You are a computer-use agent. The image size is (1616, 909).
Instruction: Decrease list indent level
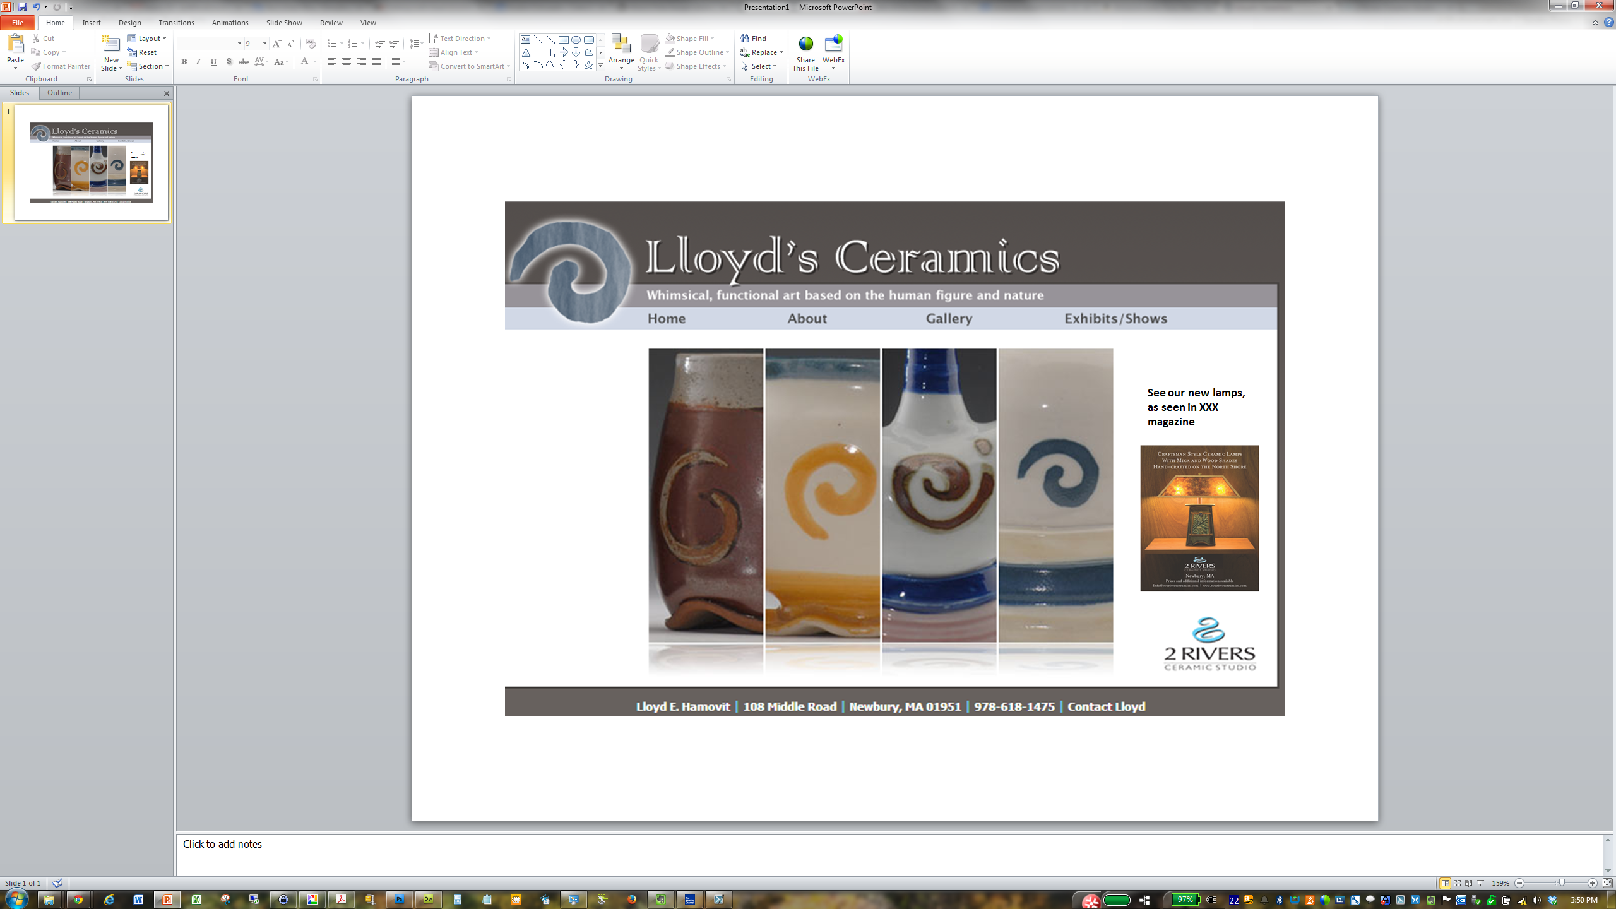point(380,44)
